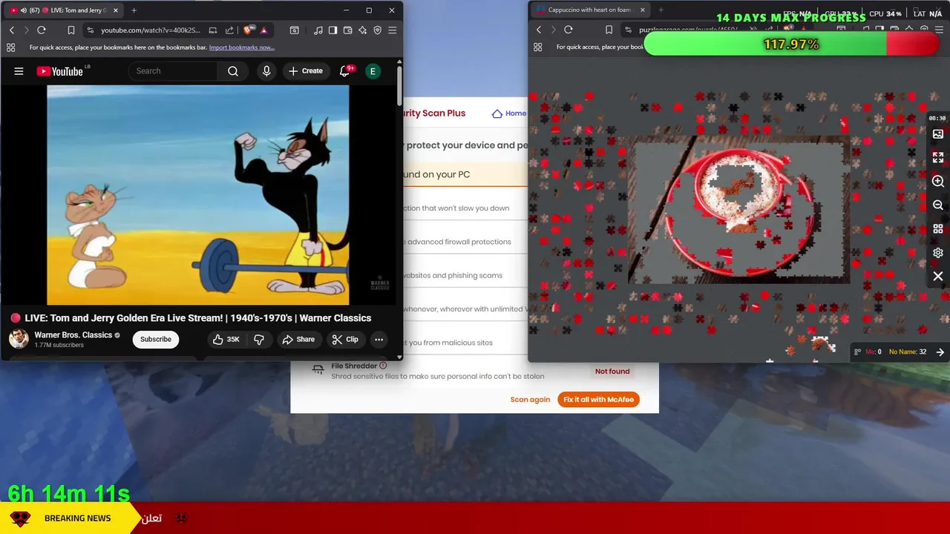Open site settings icon in YouTube address bar
The image size is (950, 534).
tap(90, 30)
